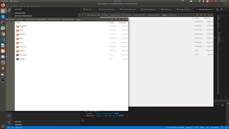Open VS Code Manage gear icon
Screen dimensions: 229x129
9,122
